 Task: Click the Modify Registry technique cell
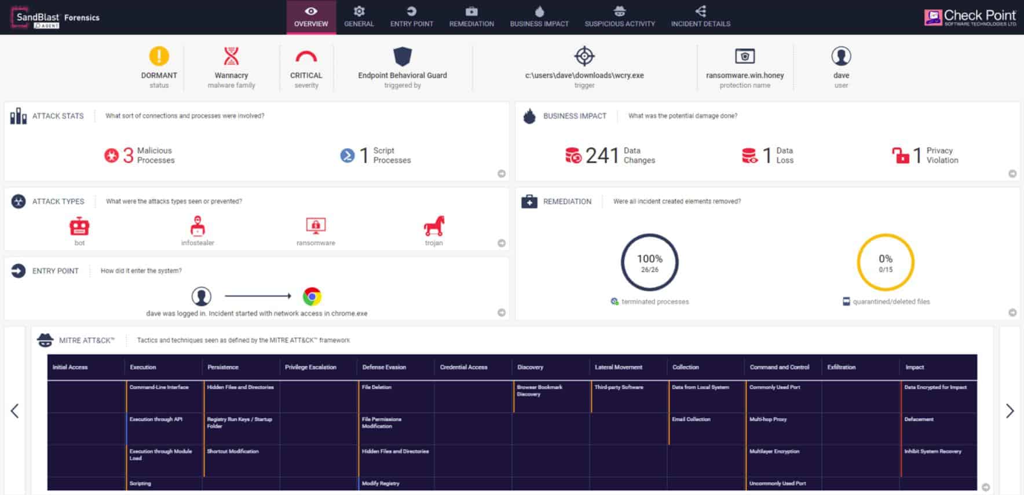coord(396,483)
